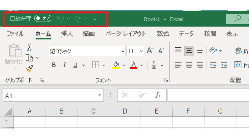The height and width of the screenshot is (140, 249).
Task: Toggle the AutoSave (自動保存) switch
Action: 43,19
